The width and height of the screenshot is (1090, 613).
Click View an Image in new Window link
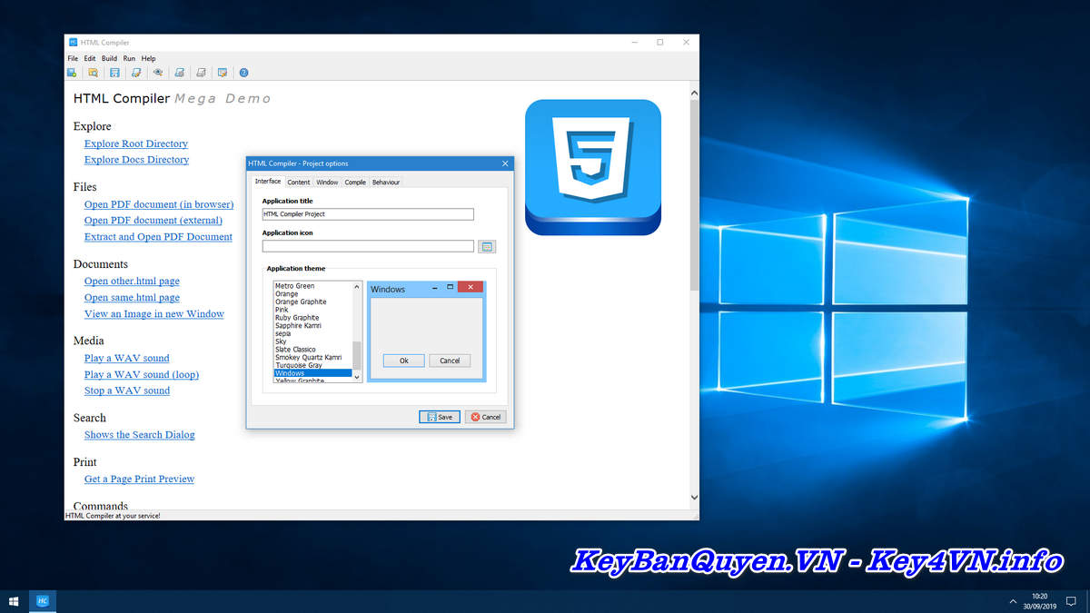(x=154, y=314)
